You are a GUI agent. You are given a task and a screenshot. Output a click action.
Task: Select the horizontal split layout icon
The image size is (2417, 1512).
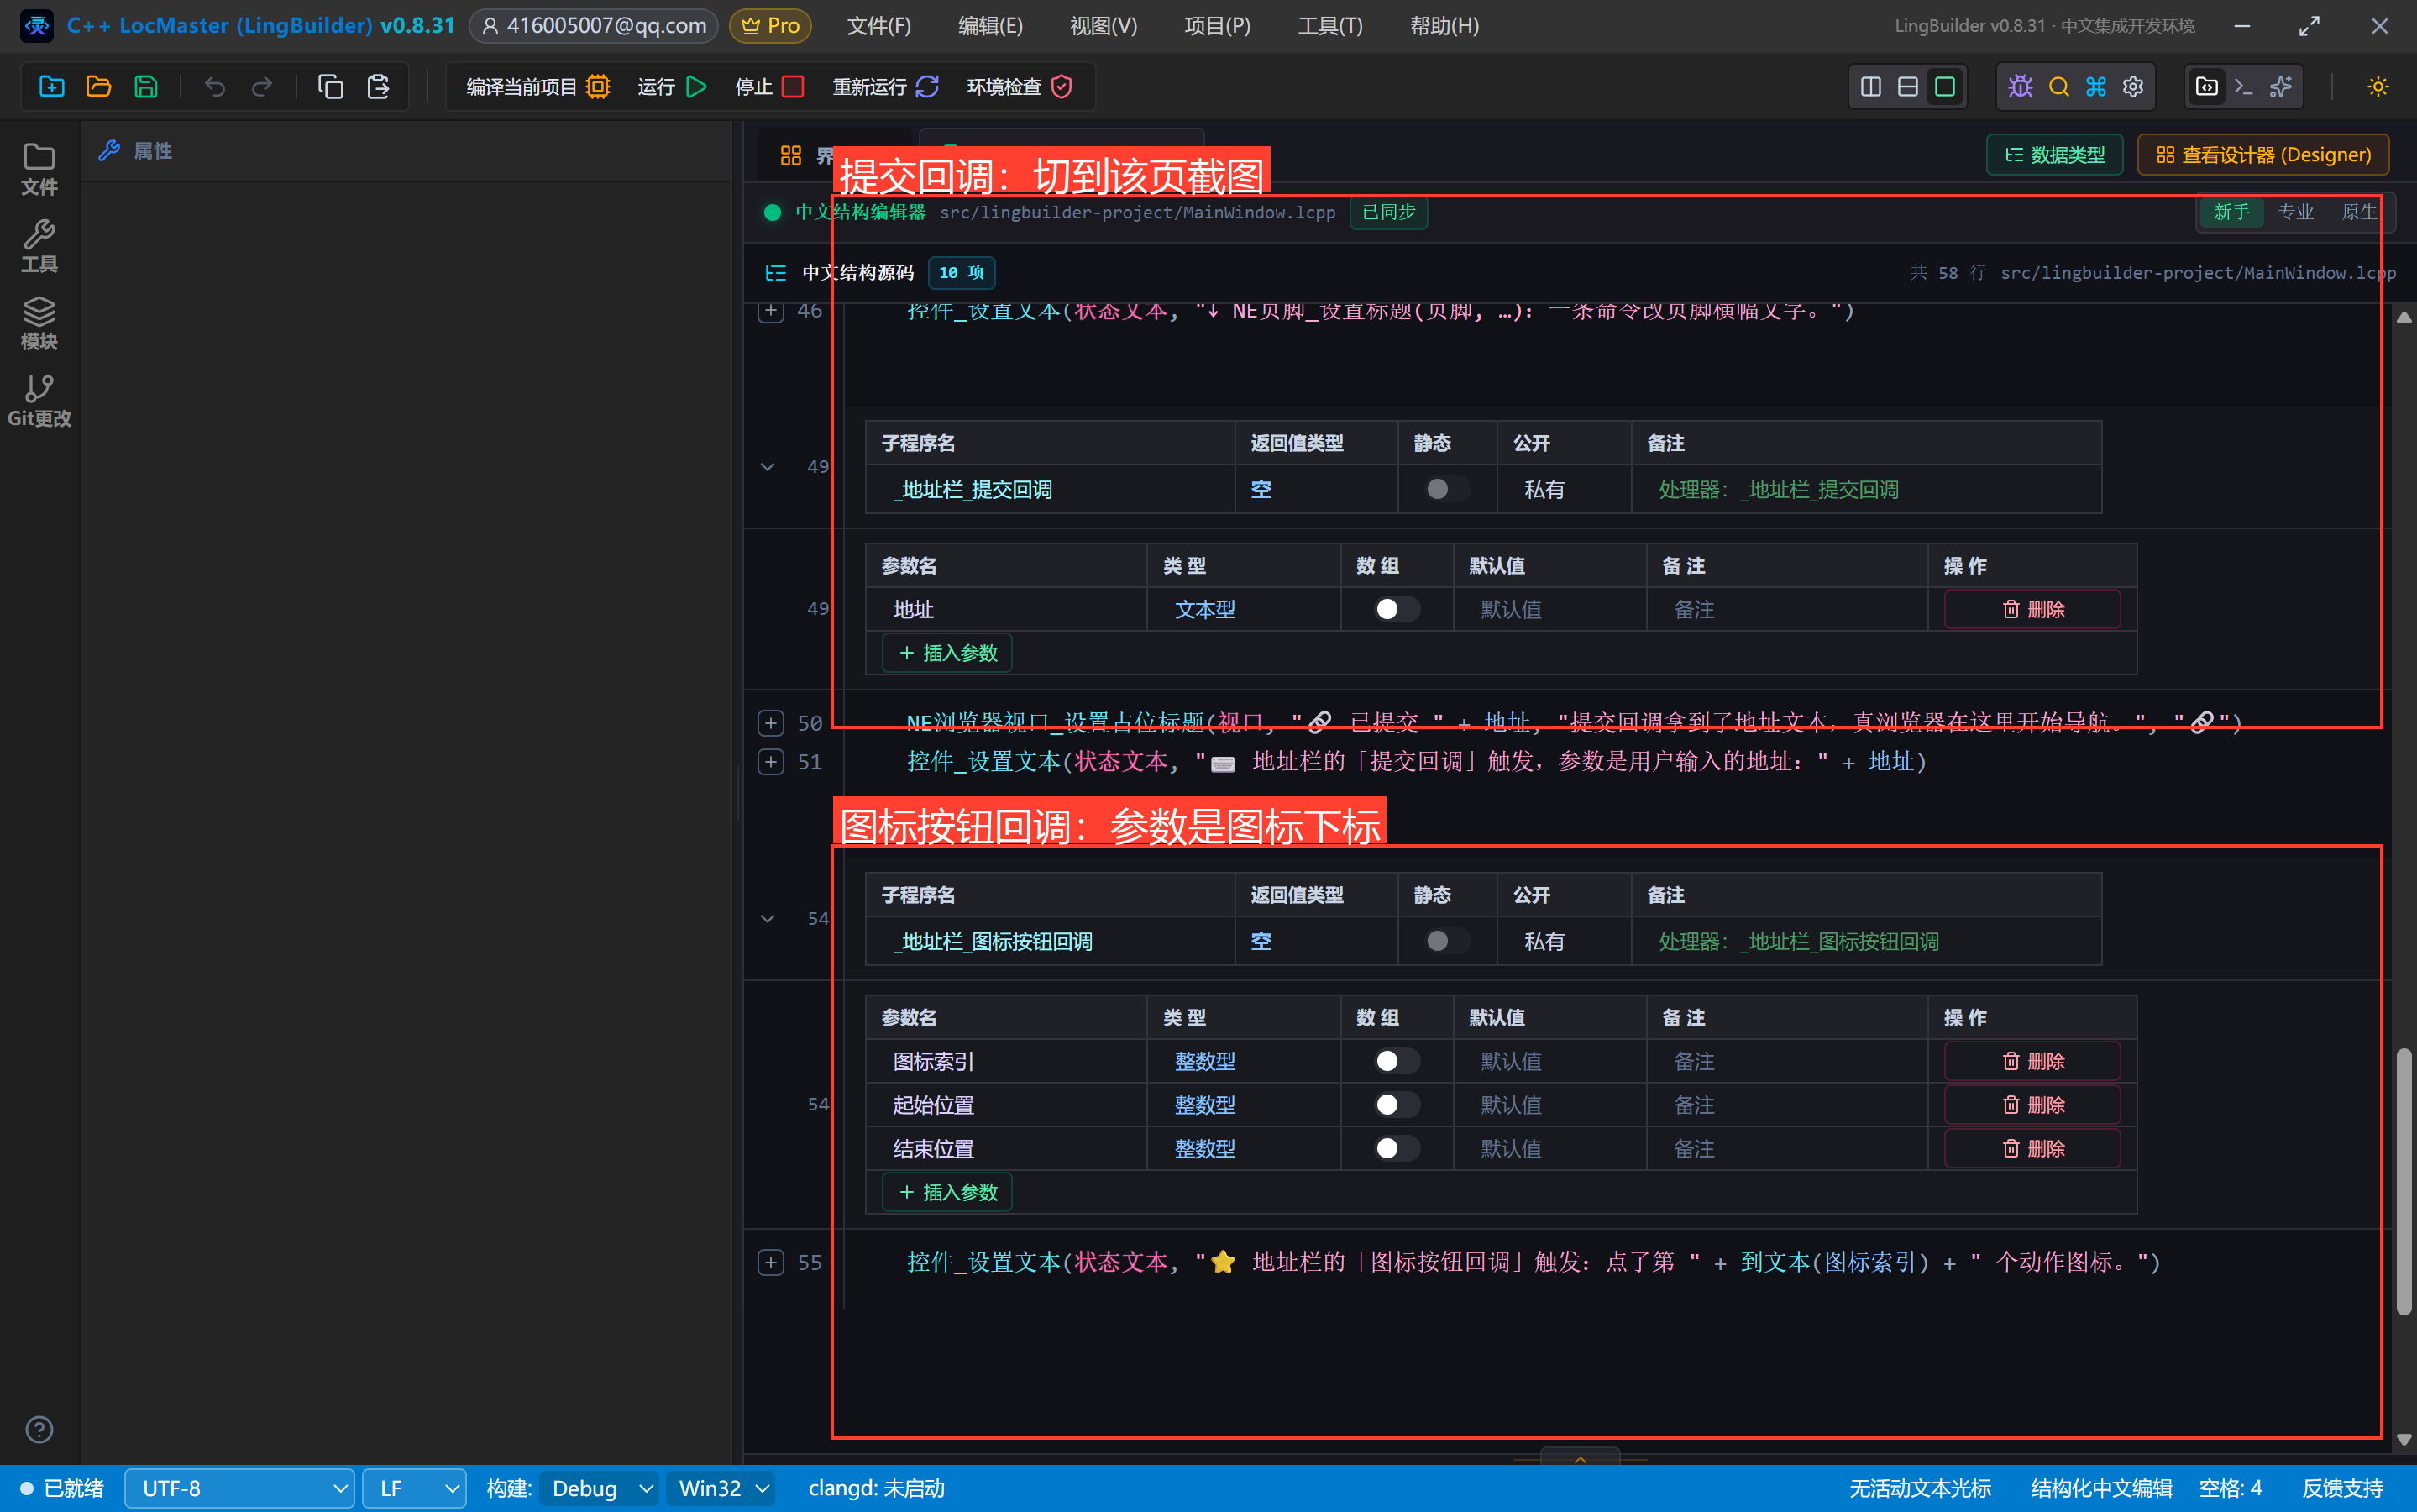[x=1908, y=87]
